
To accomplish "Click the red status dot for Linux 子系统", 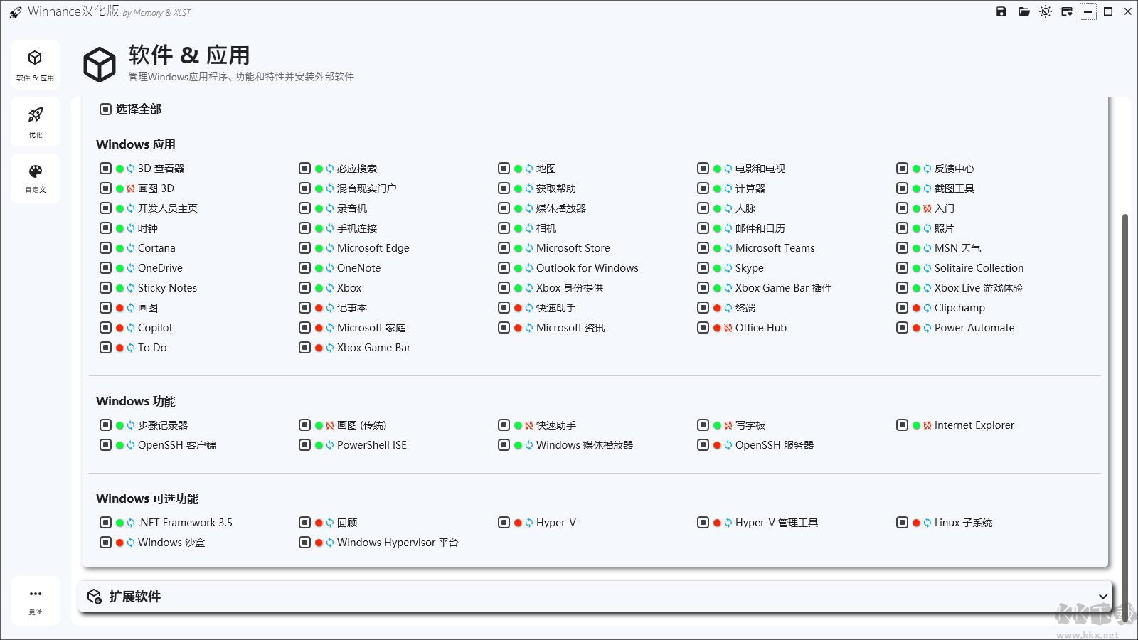I will pos(916,523).
